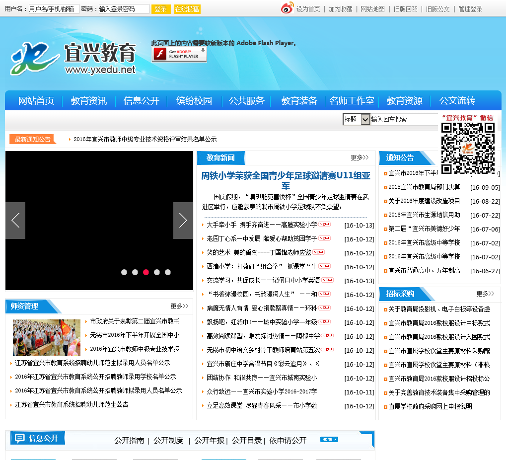Open notice 第二届“宜兴市美德好少年

(x=424, y=229)
